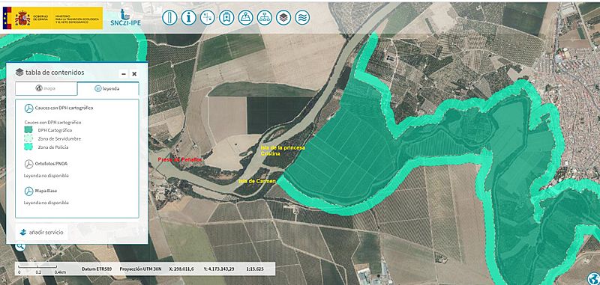The height and width of the screenshot is (285, 600).
Task: Click the 'añadir servicio' button
Action: tap(42, 232)
